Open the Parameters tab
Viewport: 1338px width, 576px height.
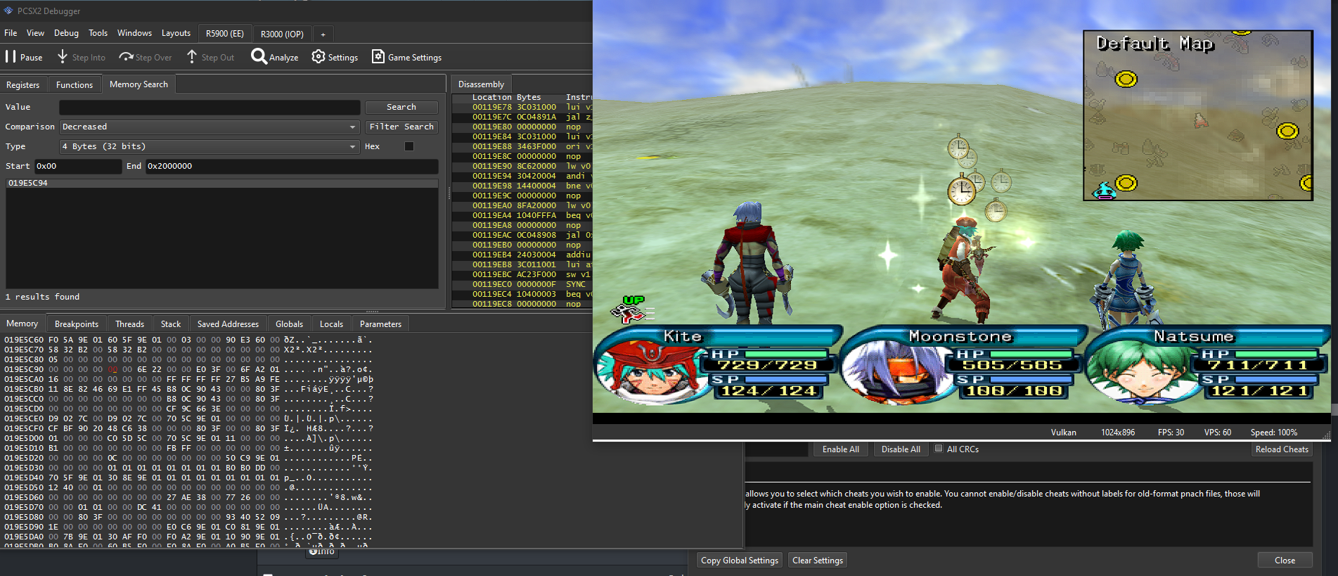380,324
